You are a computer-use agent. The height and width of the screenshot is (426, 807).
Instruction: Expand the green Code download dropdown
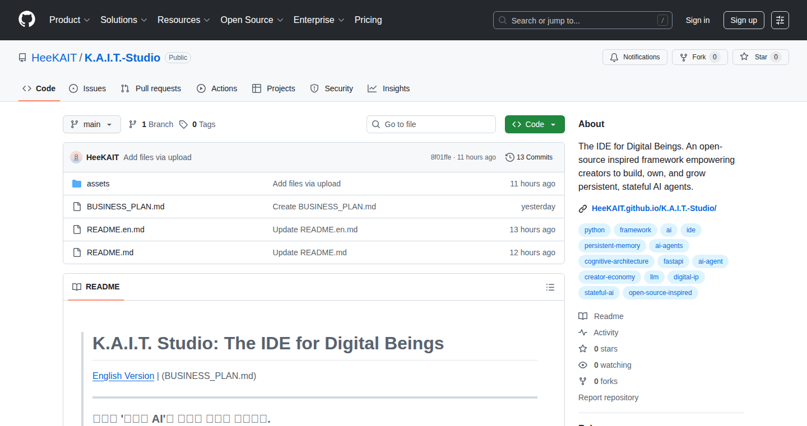click(535, 124)
